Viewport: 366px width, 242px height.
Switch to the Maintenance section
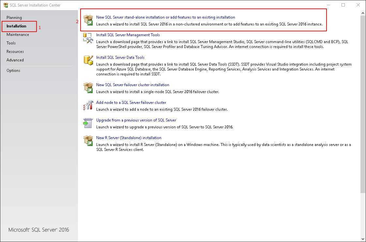(x=18, y=35)
